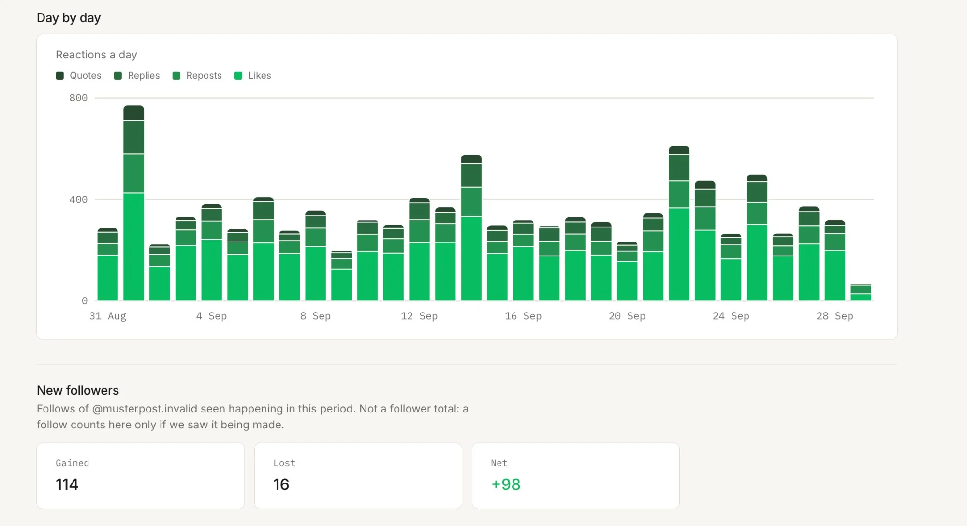This screenshot has width=967, height=526.
Task: Click the '31 Aug' axis label
Action: pyautogui.click(x=108, y=316)
